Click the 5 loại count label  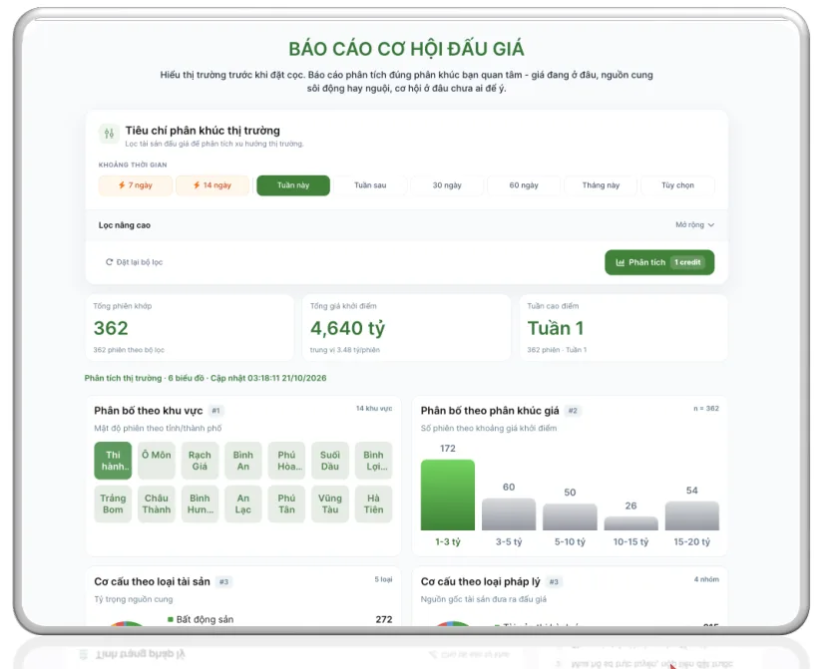point(383,579)
